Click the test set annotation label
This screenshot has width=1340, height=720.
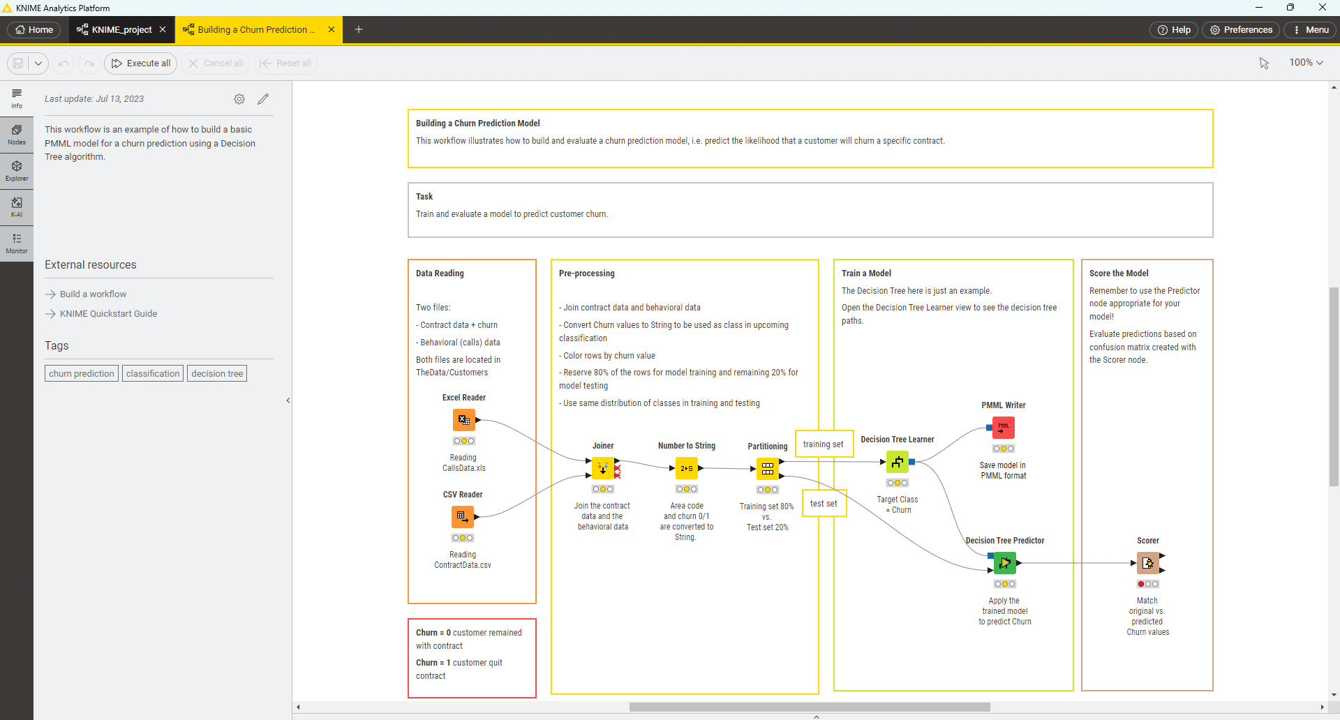click(824, 504)
